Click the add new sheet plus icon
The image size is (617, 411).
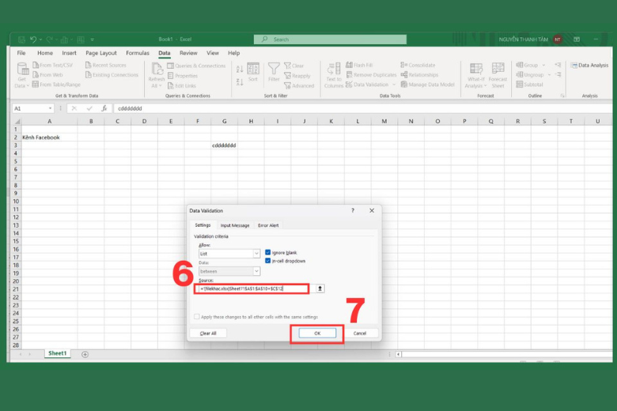85,354
